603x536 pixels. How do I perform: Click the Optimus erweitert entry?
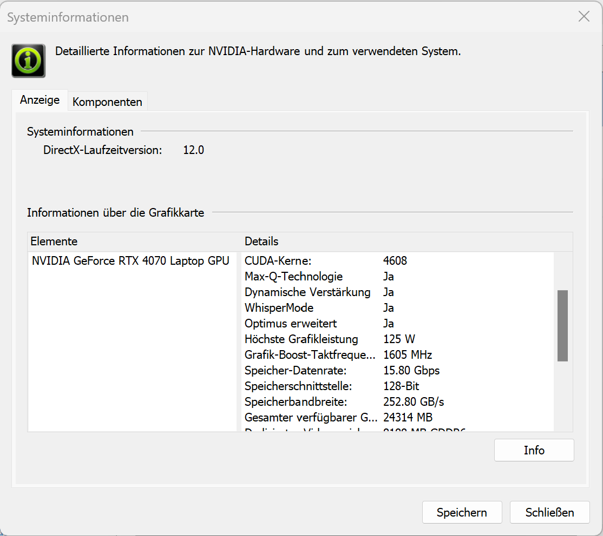(x=291, y=324)
